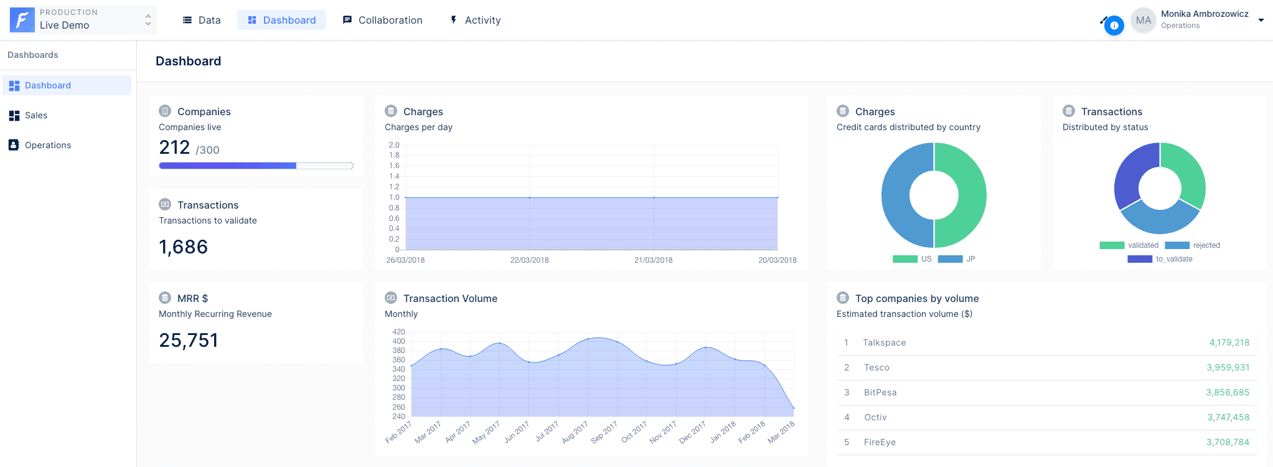Image resolution: width=1273 pixels, height=467 pixels.
Task: Click the purple to_validate segment of status donut
Action: (x=1130, y=171)
